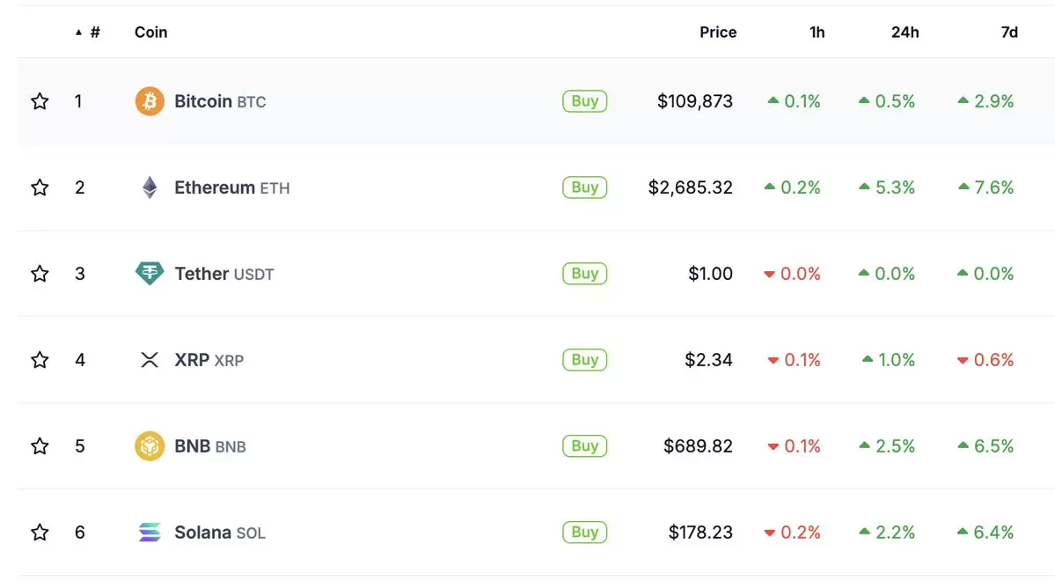Sort by the Coin column header
1055x581 pixels.
pos(150,33)
